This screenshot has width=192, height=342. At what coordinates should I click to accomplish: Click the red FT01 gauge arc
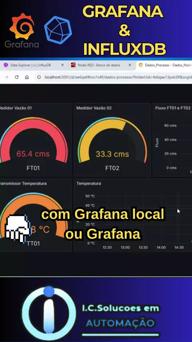pyautogui.click(x=33, y=124)
